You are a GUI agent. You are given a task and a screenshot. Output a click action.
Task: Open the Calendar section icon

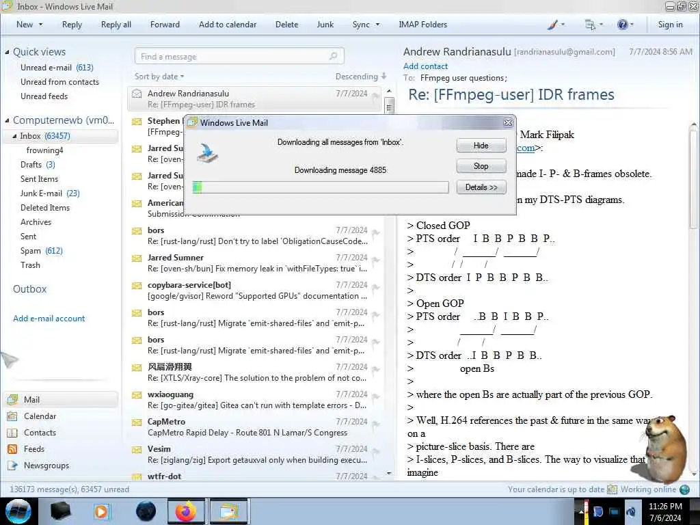(12, 416)
